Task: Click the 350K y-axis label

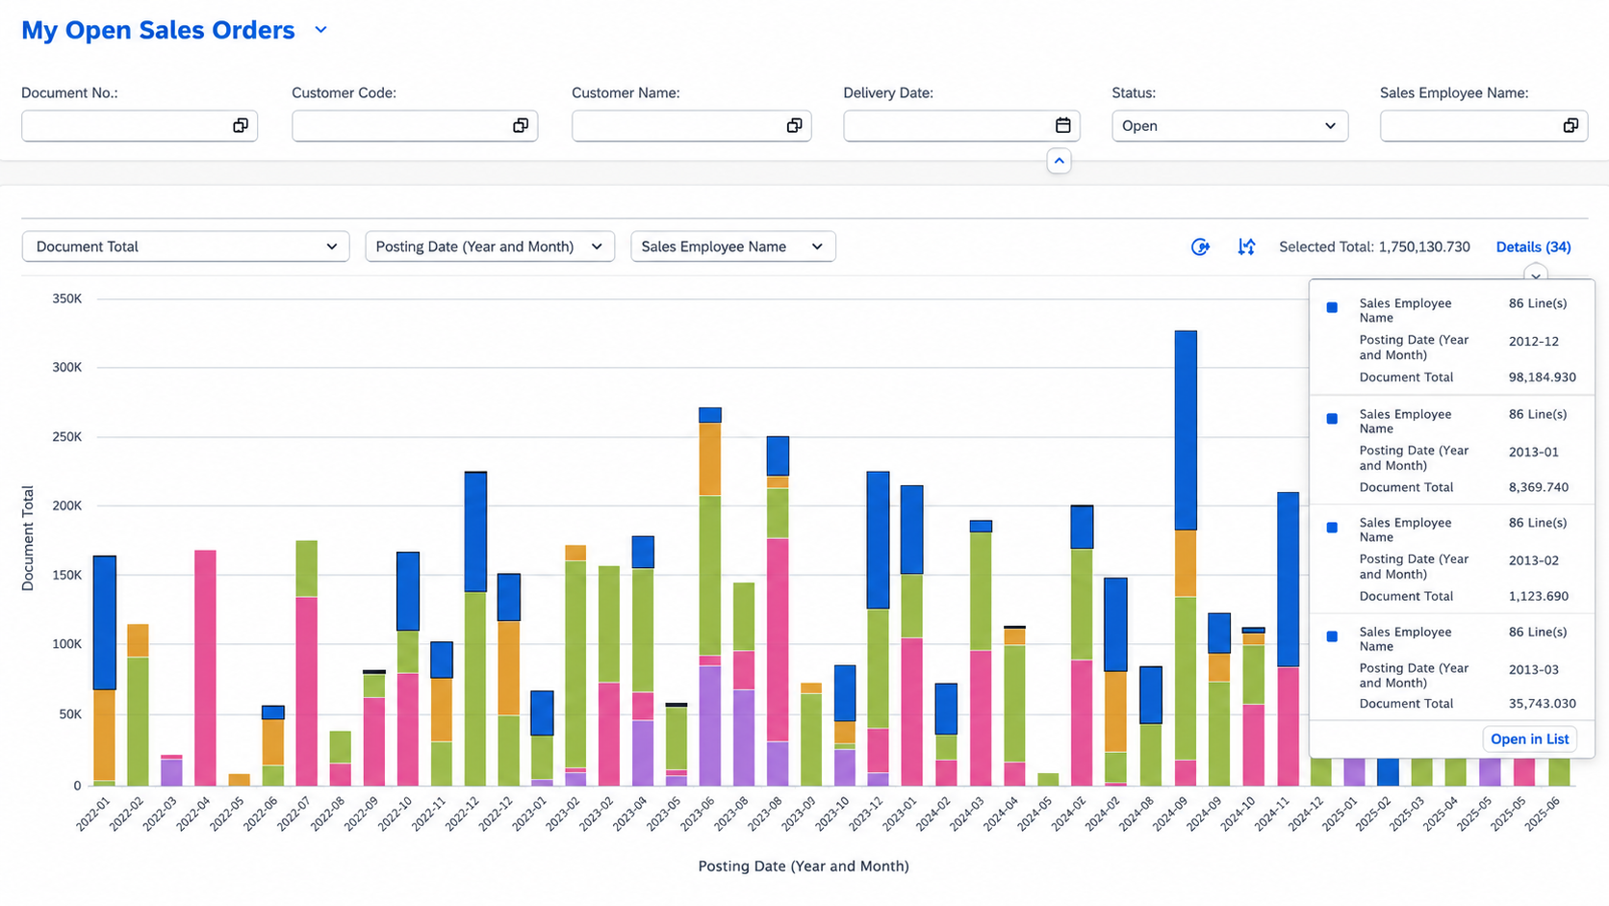Action: pos(67,298)
